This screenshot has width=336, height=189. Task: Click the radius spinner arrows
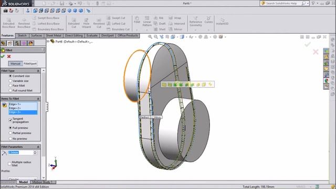pyautogui.click(x=35, y=152)
